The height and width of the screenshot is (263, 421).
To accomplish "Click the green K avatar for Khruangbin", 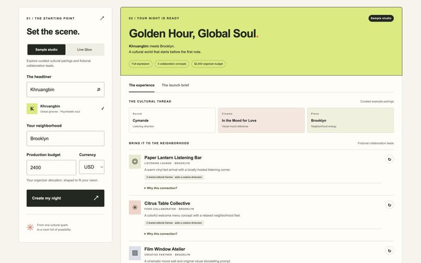I will click(x=32, y=109).
